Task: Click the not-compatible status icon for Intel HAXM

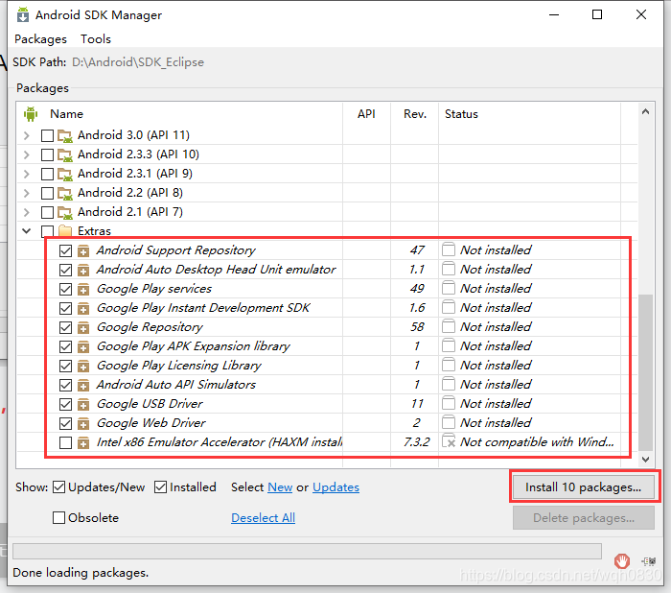Action: 449,440
